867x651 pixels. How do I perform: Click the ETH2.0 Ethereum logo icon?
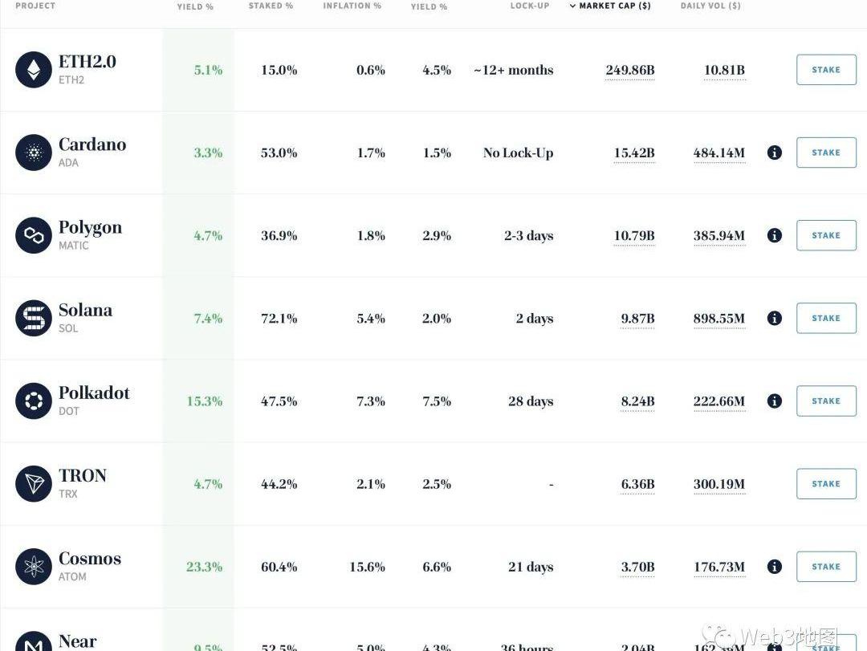click(x=34, y=70)
